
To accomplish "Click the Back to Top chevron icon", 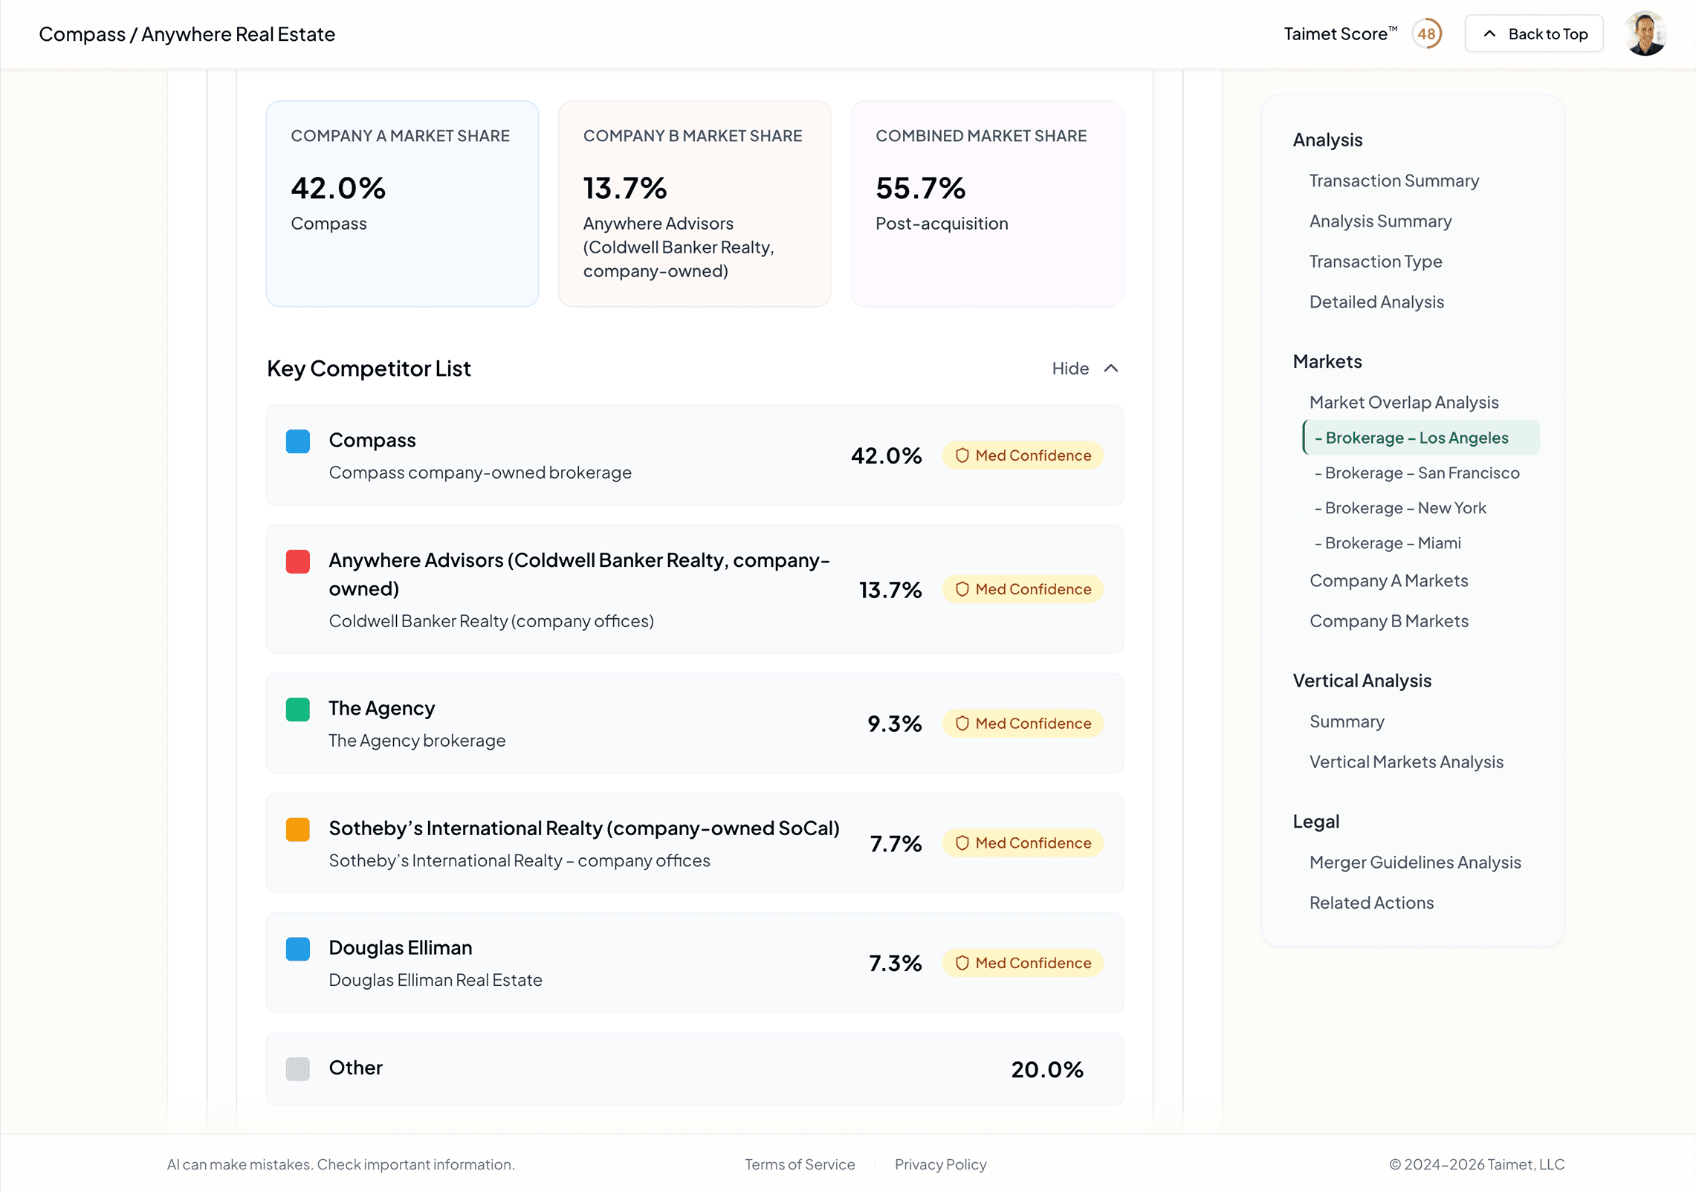I will 1489,34.
